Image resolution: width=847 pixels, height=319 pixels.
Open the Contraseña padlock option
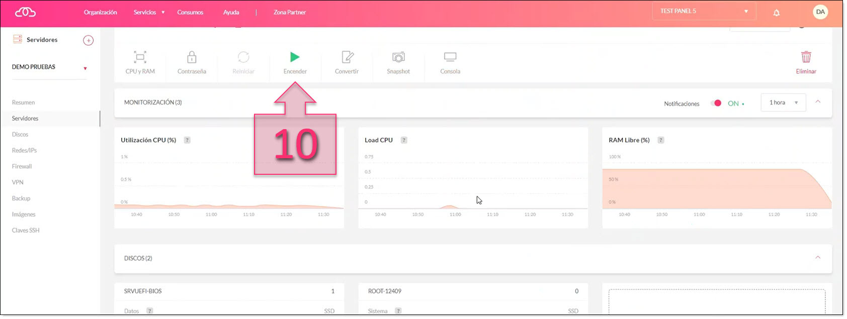192,57
